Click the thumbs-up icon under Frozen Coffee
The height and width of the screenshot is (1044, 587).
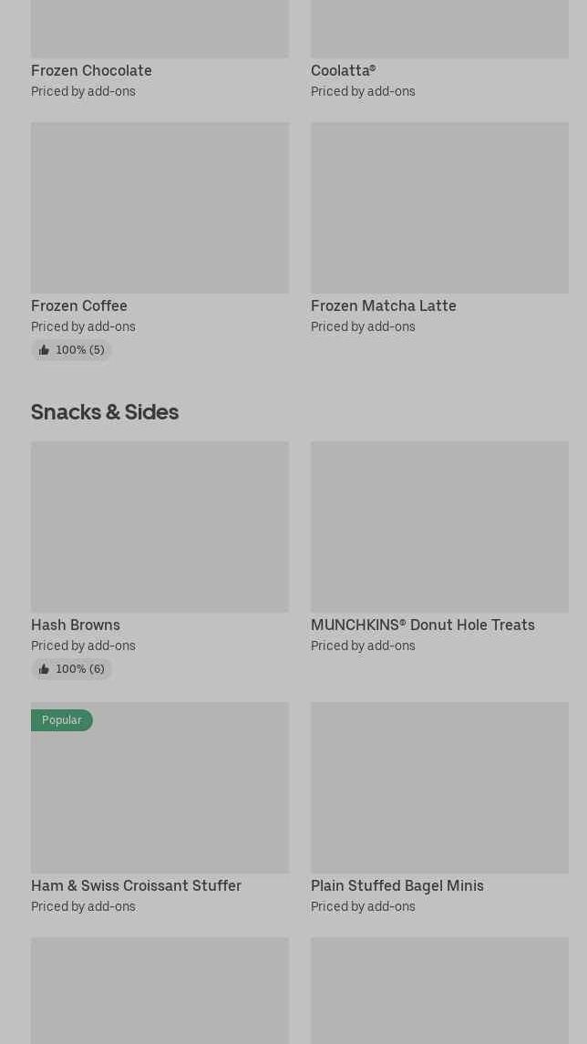point(44,350)
